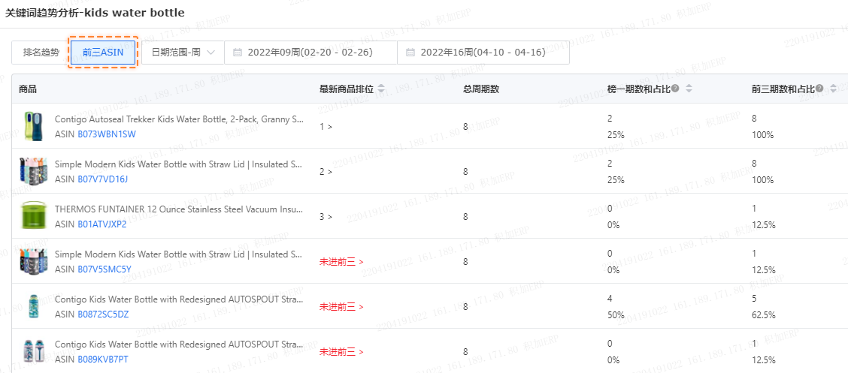Open ASIN link B07V5SMC5Y
848x373 pixels.
104,269
